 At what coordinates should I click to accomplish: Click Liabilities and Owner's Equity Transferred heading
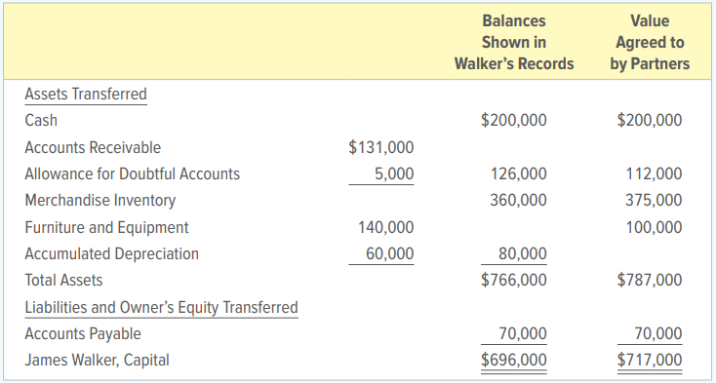tap(161, 307)
